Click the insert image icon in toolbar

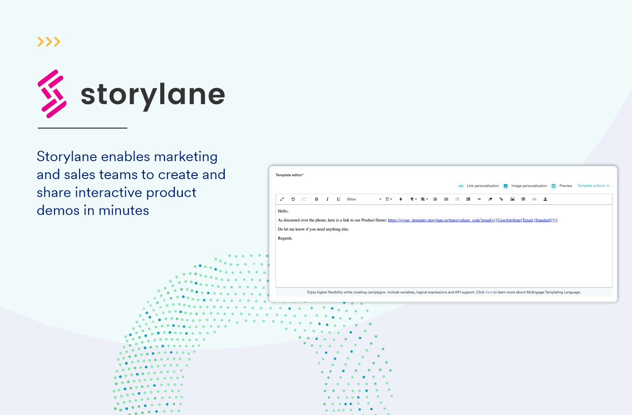coord(512,199)
